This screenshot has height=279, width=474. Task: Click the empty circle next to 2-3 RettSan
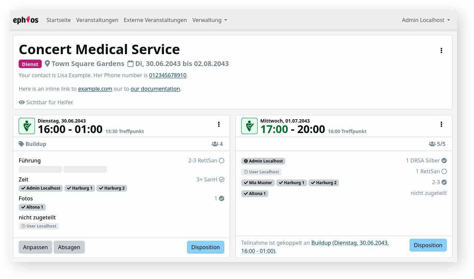coord(222,160)
